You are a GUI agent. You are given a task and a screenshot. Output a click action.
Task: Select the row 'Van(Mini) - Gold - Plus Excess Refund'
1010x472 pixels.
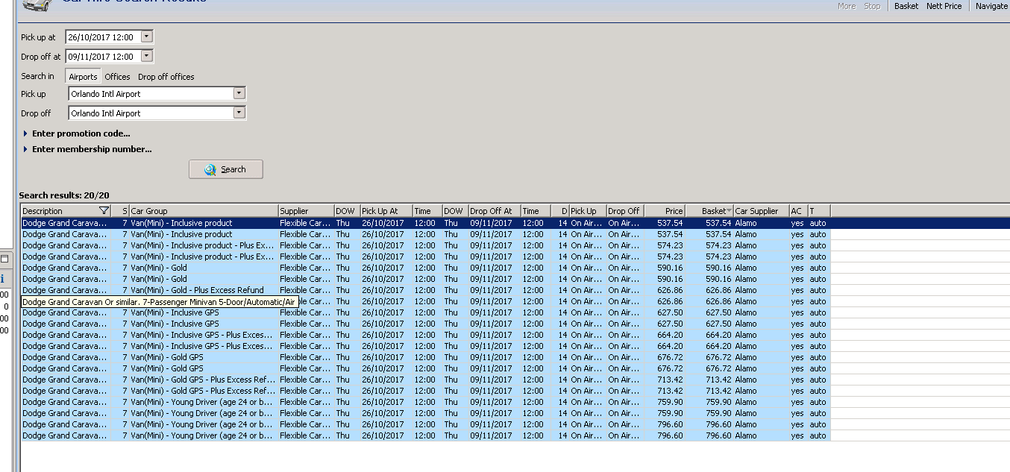click(425, 290)
